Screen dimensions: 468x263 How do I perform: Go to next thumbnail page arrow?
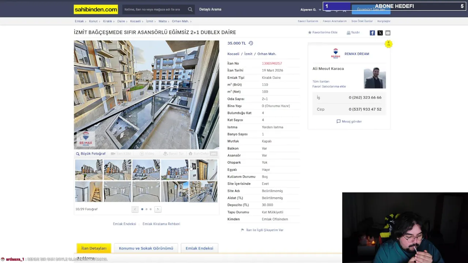point(158,209)
